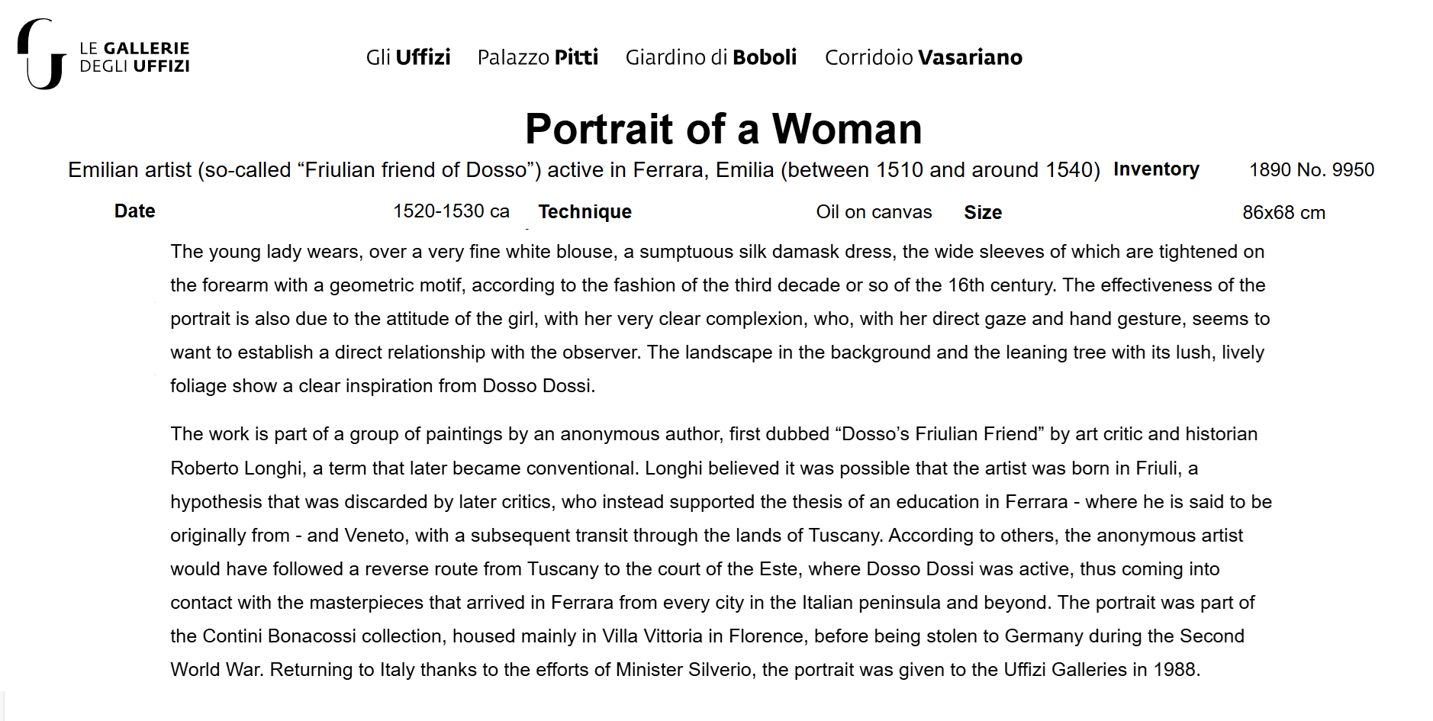Select the 1520-1530 ca date value
Viewport: 1433px width, 721px height.
pyautogui.click(x=451, y=211)
